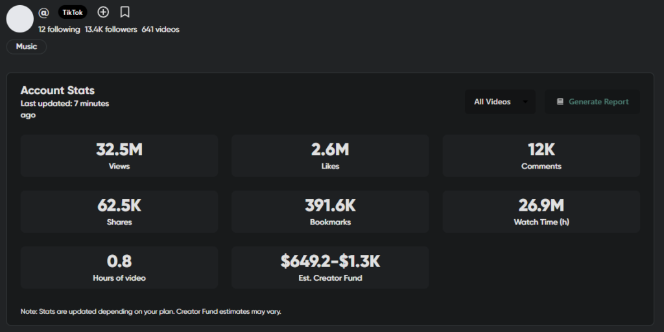This screenshot has width=664, height=332.
Task: Select the 2.6M Likes stat card
Action: tap(330, 156)
